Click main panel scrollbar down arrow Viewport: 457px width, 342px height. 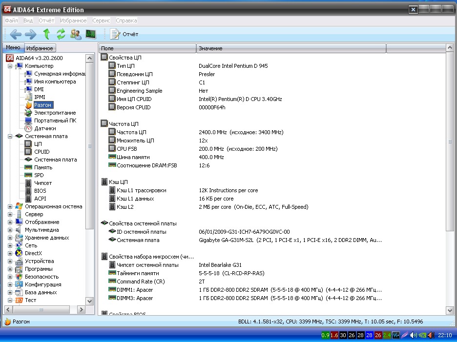(x=450, y=311)
